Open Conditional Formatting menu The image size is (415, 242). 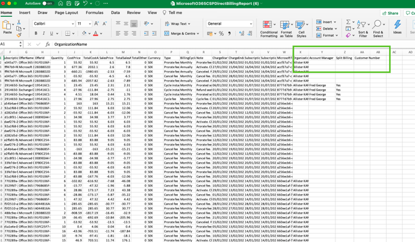[268, 29]
